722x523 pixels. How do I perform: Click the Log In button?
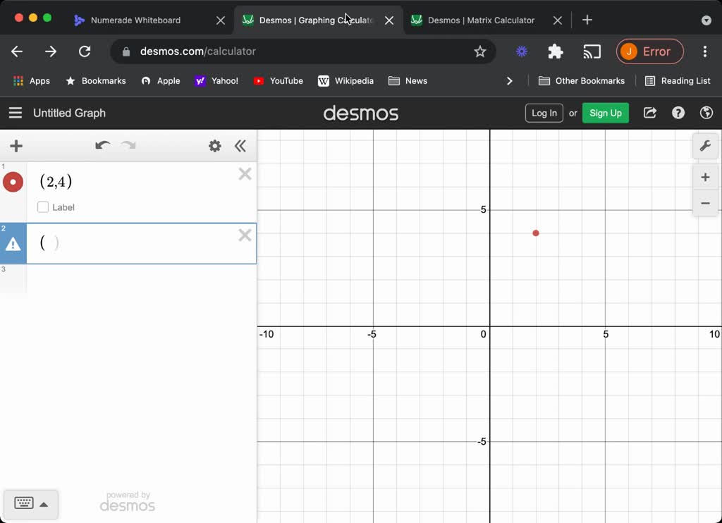click(544, 113)
